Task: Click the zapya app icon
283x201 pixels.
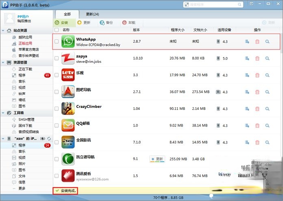Action: [68, 58]
